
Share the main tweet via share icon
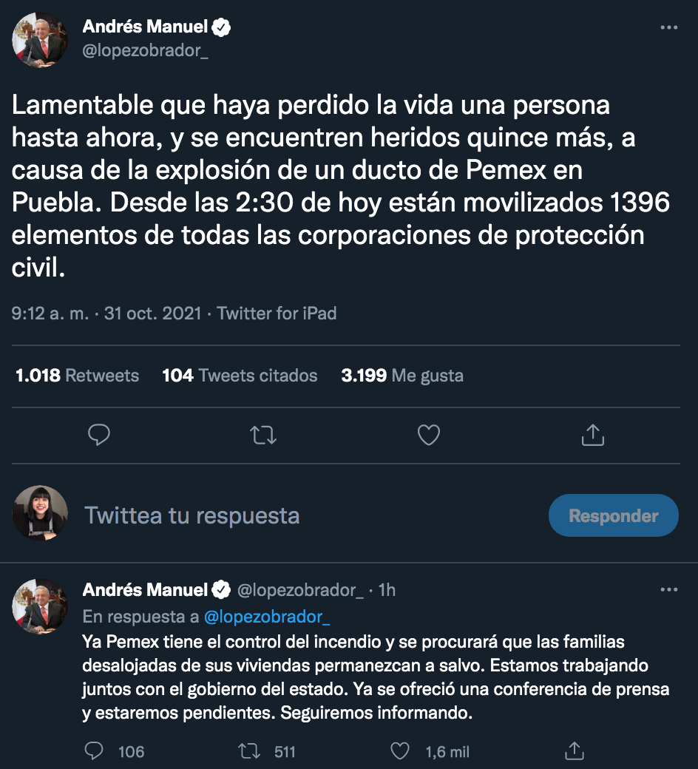coord(592,435)
